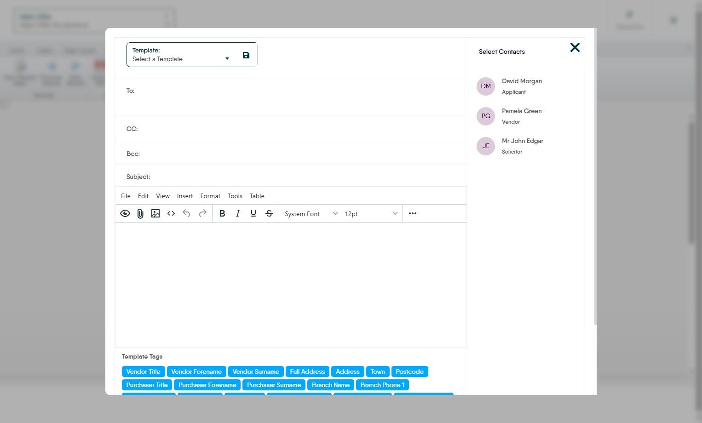Insert the Postcode tag
The height and width of the screenshot is (423, 702).
point(410,372)
